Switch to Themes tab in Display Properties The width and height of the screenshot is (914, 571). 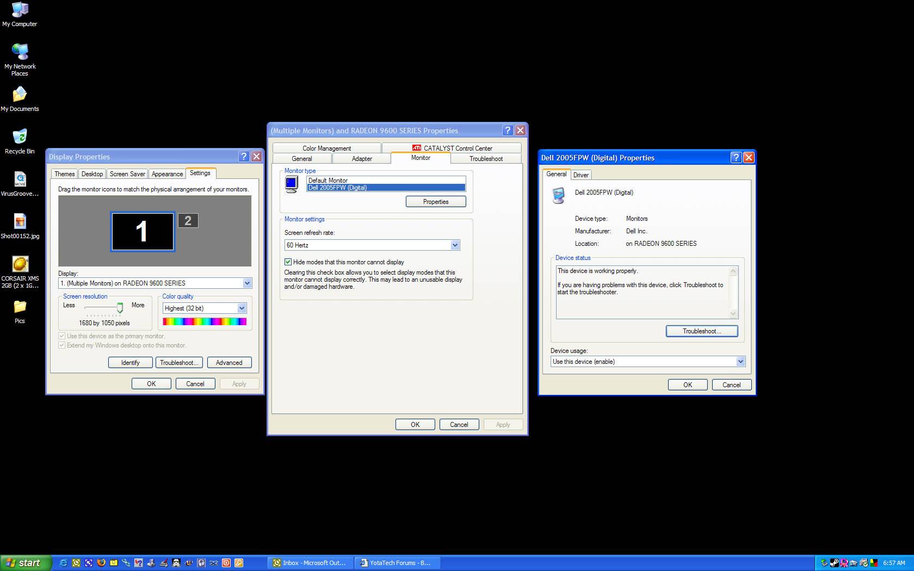pyautogui.click(x=64, y=174)
